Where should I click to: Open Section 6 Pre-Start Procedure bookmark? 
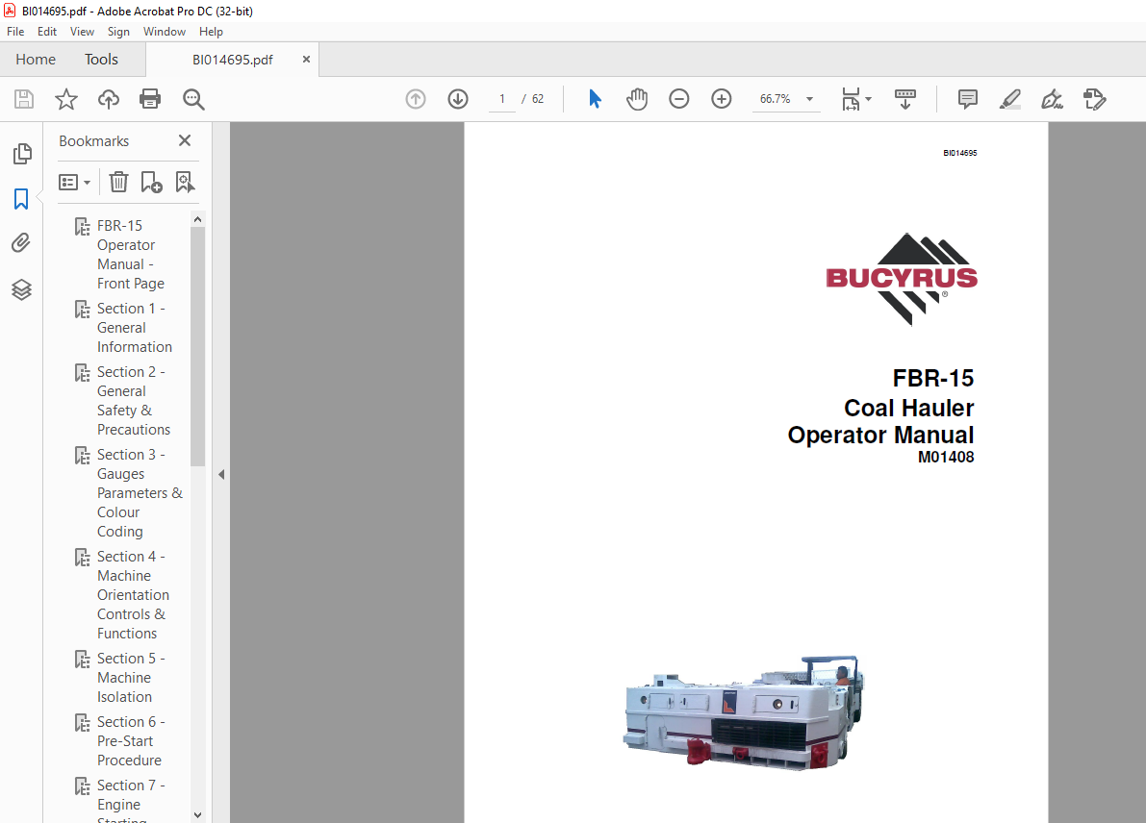pyautogui.click(x=131, y=740)
